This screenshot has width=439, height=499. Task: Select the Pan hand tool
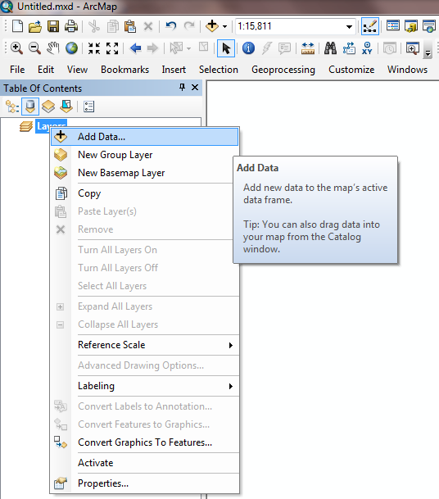click(x=53, y=48)
